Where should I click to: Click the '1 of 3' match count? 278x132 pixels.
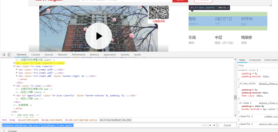pyautogui.click(x=204, y=125)
